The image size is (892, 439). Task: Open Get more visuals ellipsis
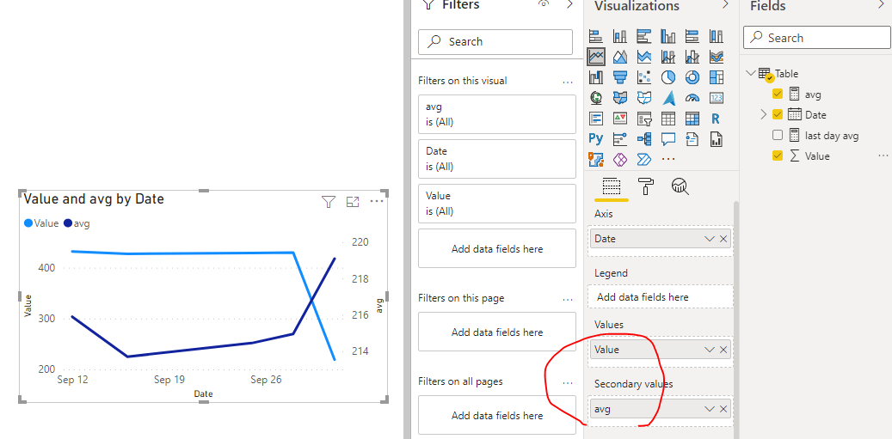pyautogui.click(x=668, y=159)
